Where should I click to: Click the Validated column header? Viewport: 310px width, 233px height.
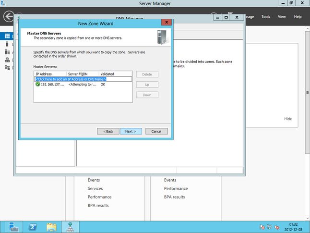coord(116,74)
